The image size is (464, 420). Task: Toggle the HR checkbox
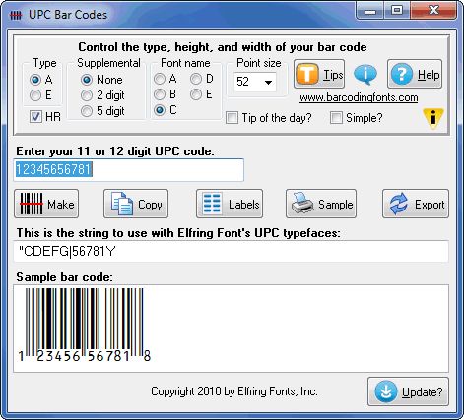(35, 116)
